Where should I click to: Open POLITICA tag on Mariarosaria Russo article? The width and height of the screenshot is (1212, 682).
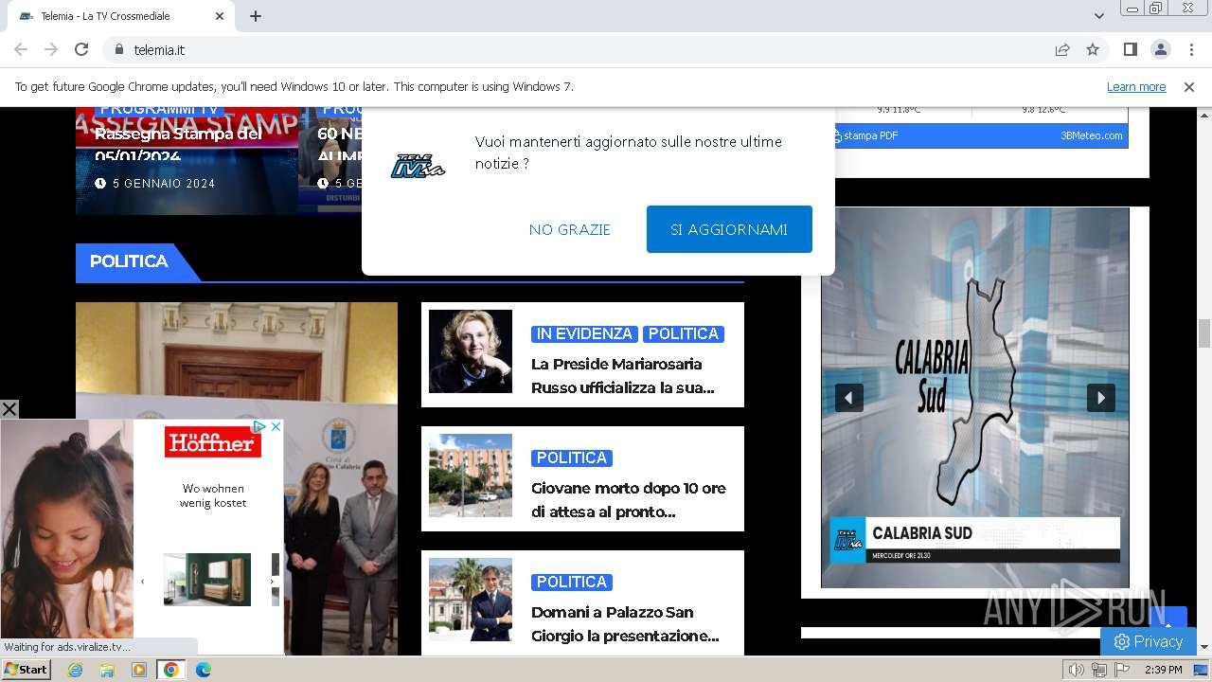[684, 333]
